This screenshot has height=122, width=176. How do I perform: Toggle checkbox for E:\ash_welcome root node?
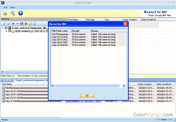6,28
